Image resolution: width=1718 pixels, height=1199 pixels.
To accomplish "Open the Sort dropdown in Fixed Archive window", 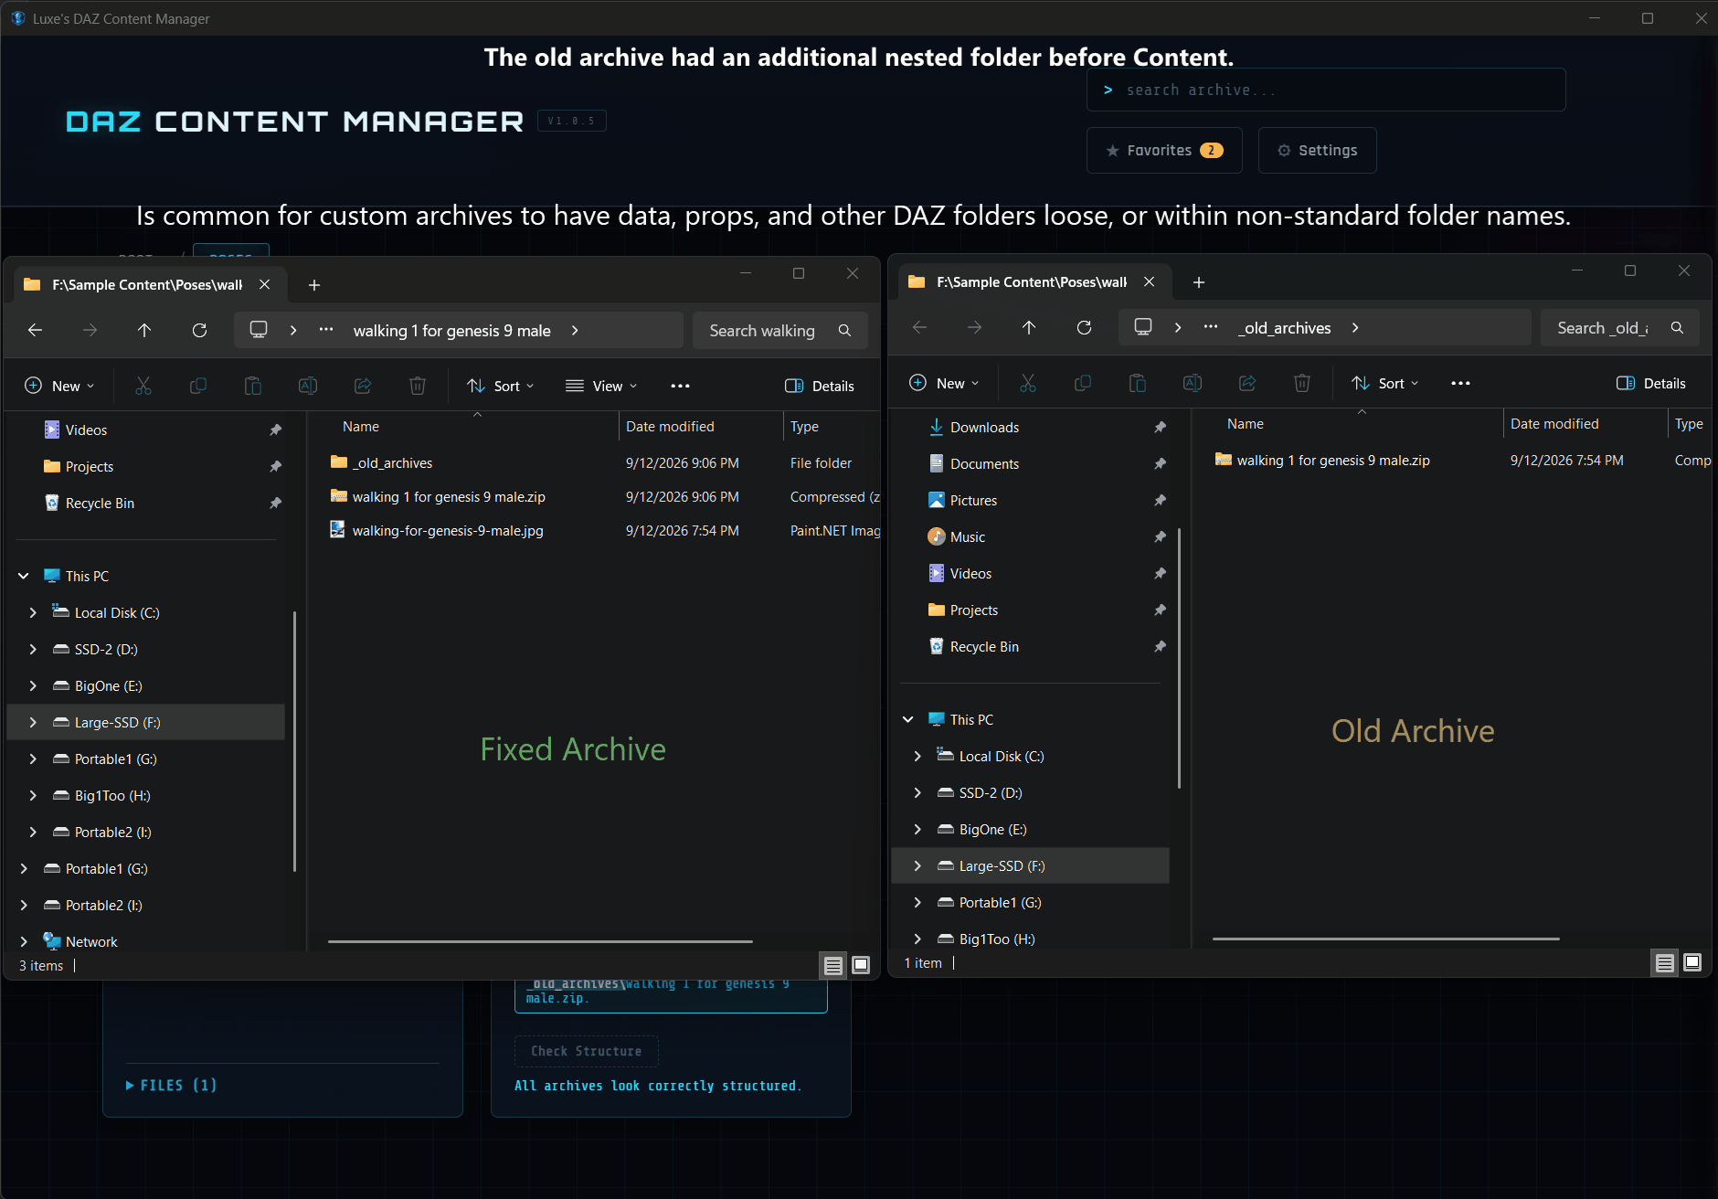I will pos(500,386).
